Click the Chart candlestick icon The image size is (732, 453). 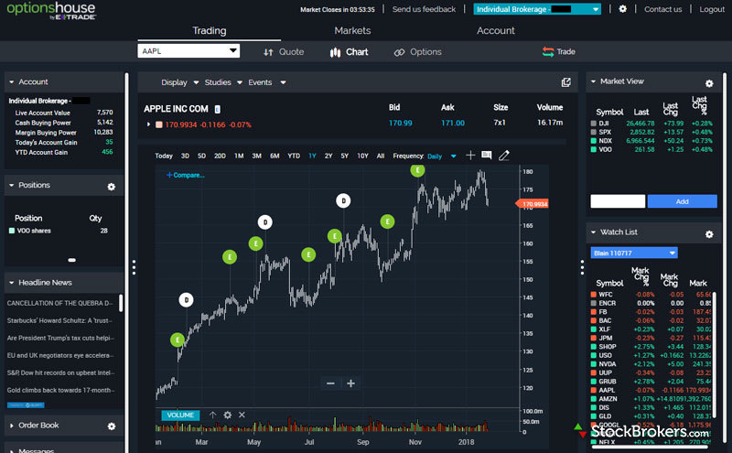point(335,52)
